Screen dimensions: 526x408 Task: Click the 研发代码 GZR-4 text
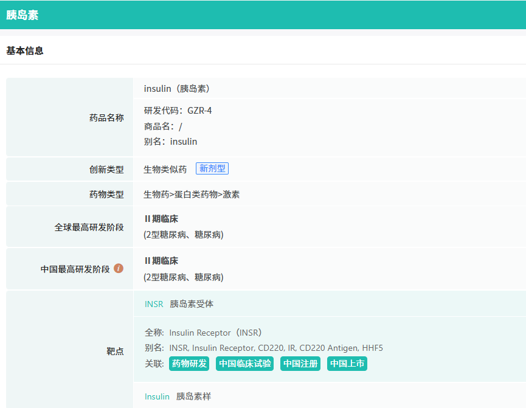pyautogui.click(x=178, y=111)
